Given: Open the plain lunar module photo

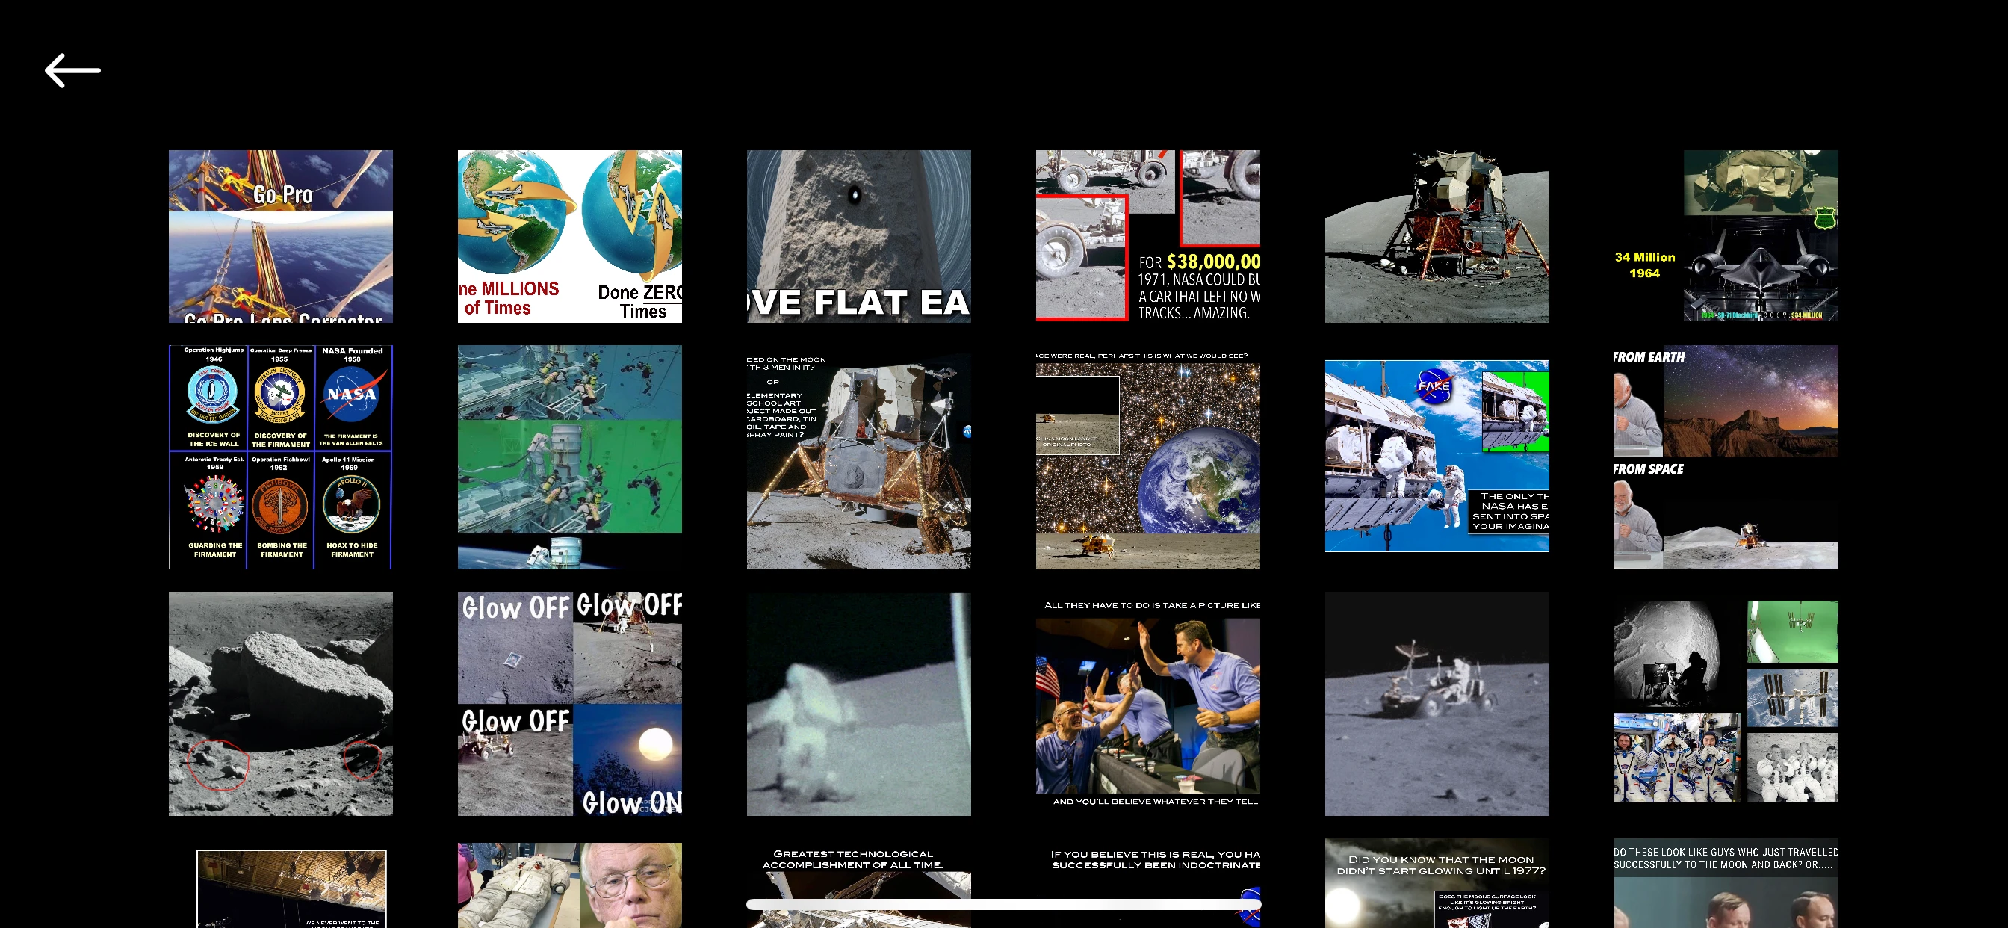Looking at the screenshot, I should click(x=1437, y=236).
